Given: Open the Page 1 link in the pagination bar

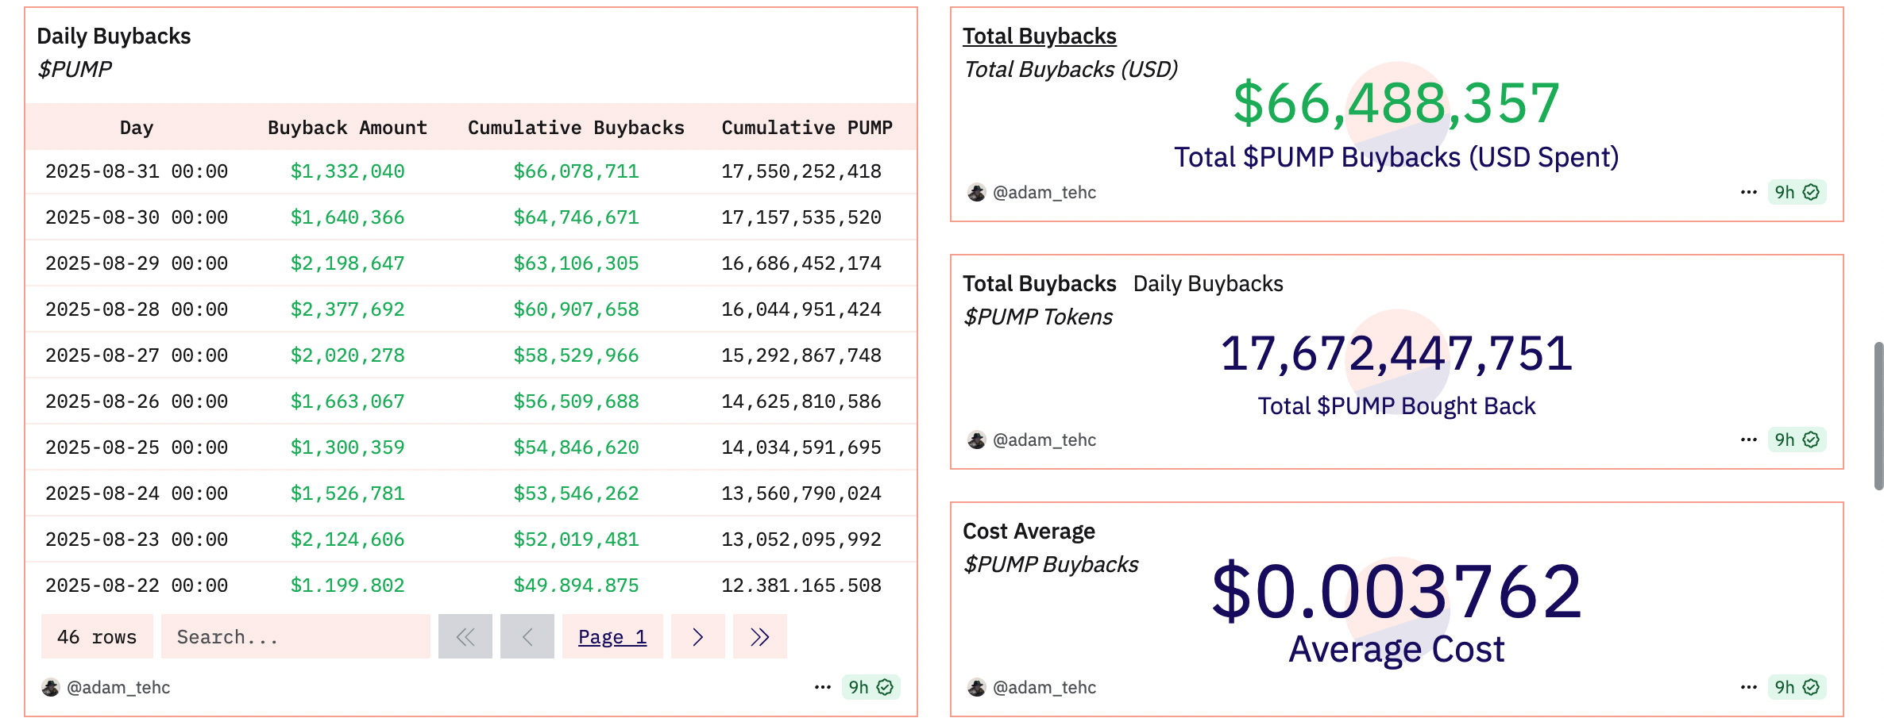Looking at the screenshot, I should point(612,636).
